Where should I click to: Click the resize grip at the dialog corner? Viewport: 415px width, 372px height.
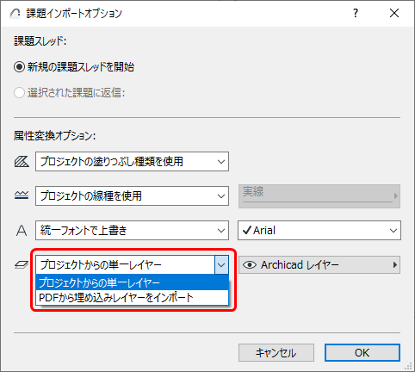408,366
